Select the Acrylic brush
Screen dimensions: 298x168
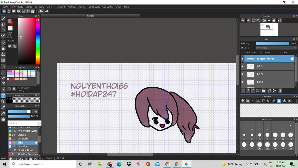[x=23, y=135]
